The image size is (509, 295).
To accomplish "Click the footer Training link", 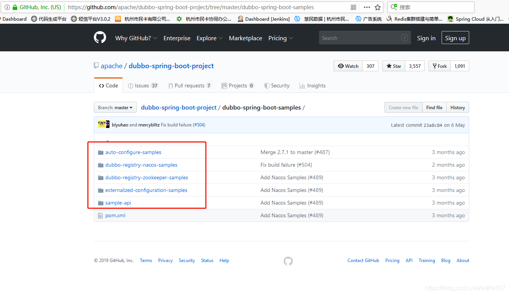I will 427,261.
